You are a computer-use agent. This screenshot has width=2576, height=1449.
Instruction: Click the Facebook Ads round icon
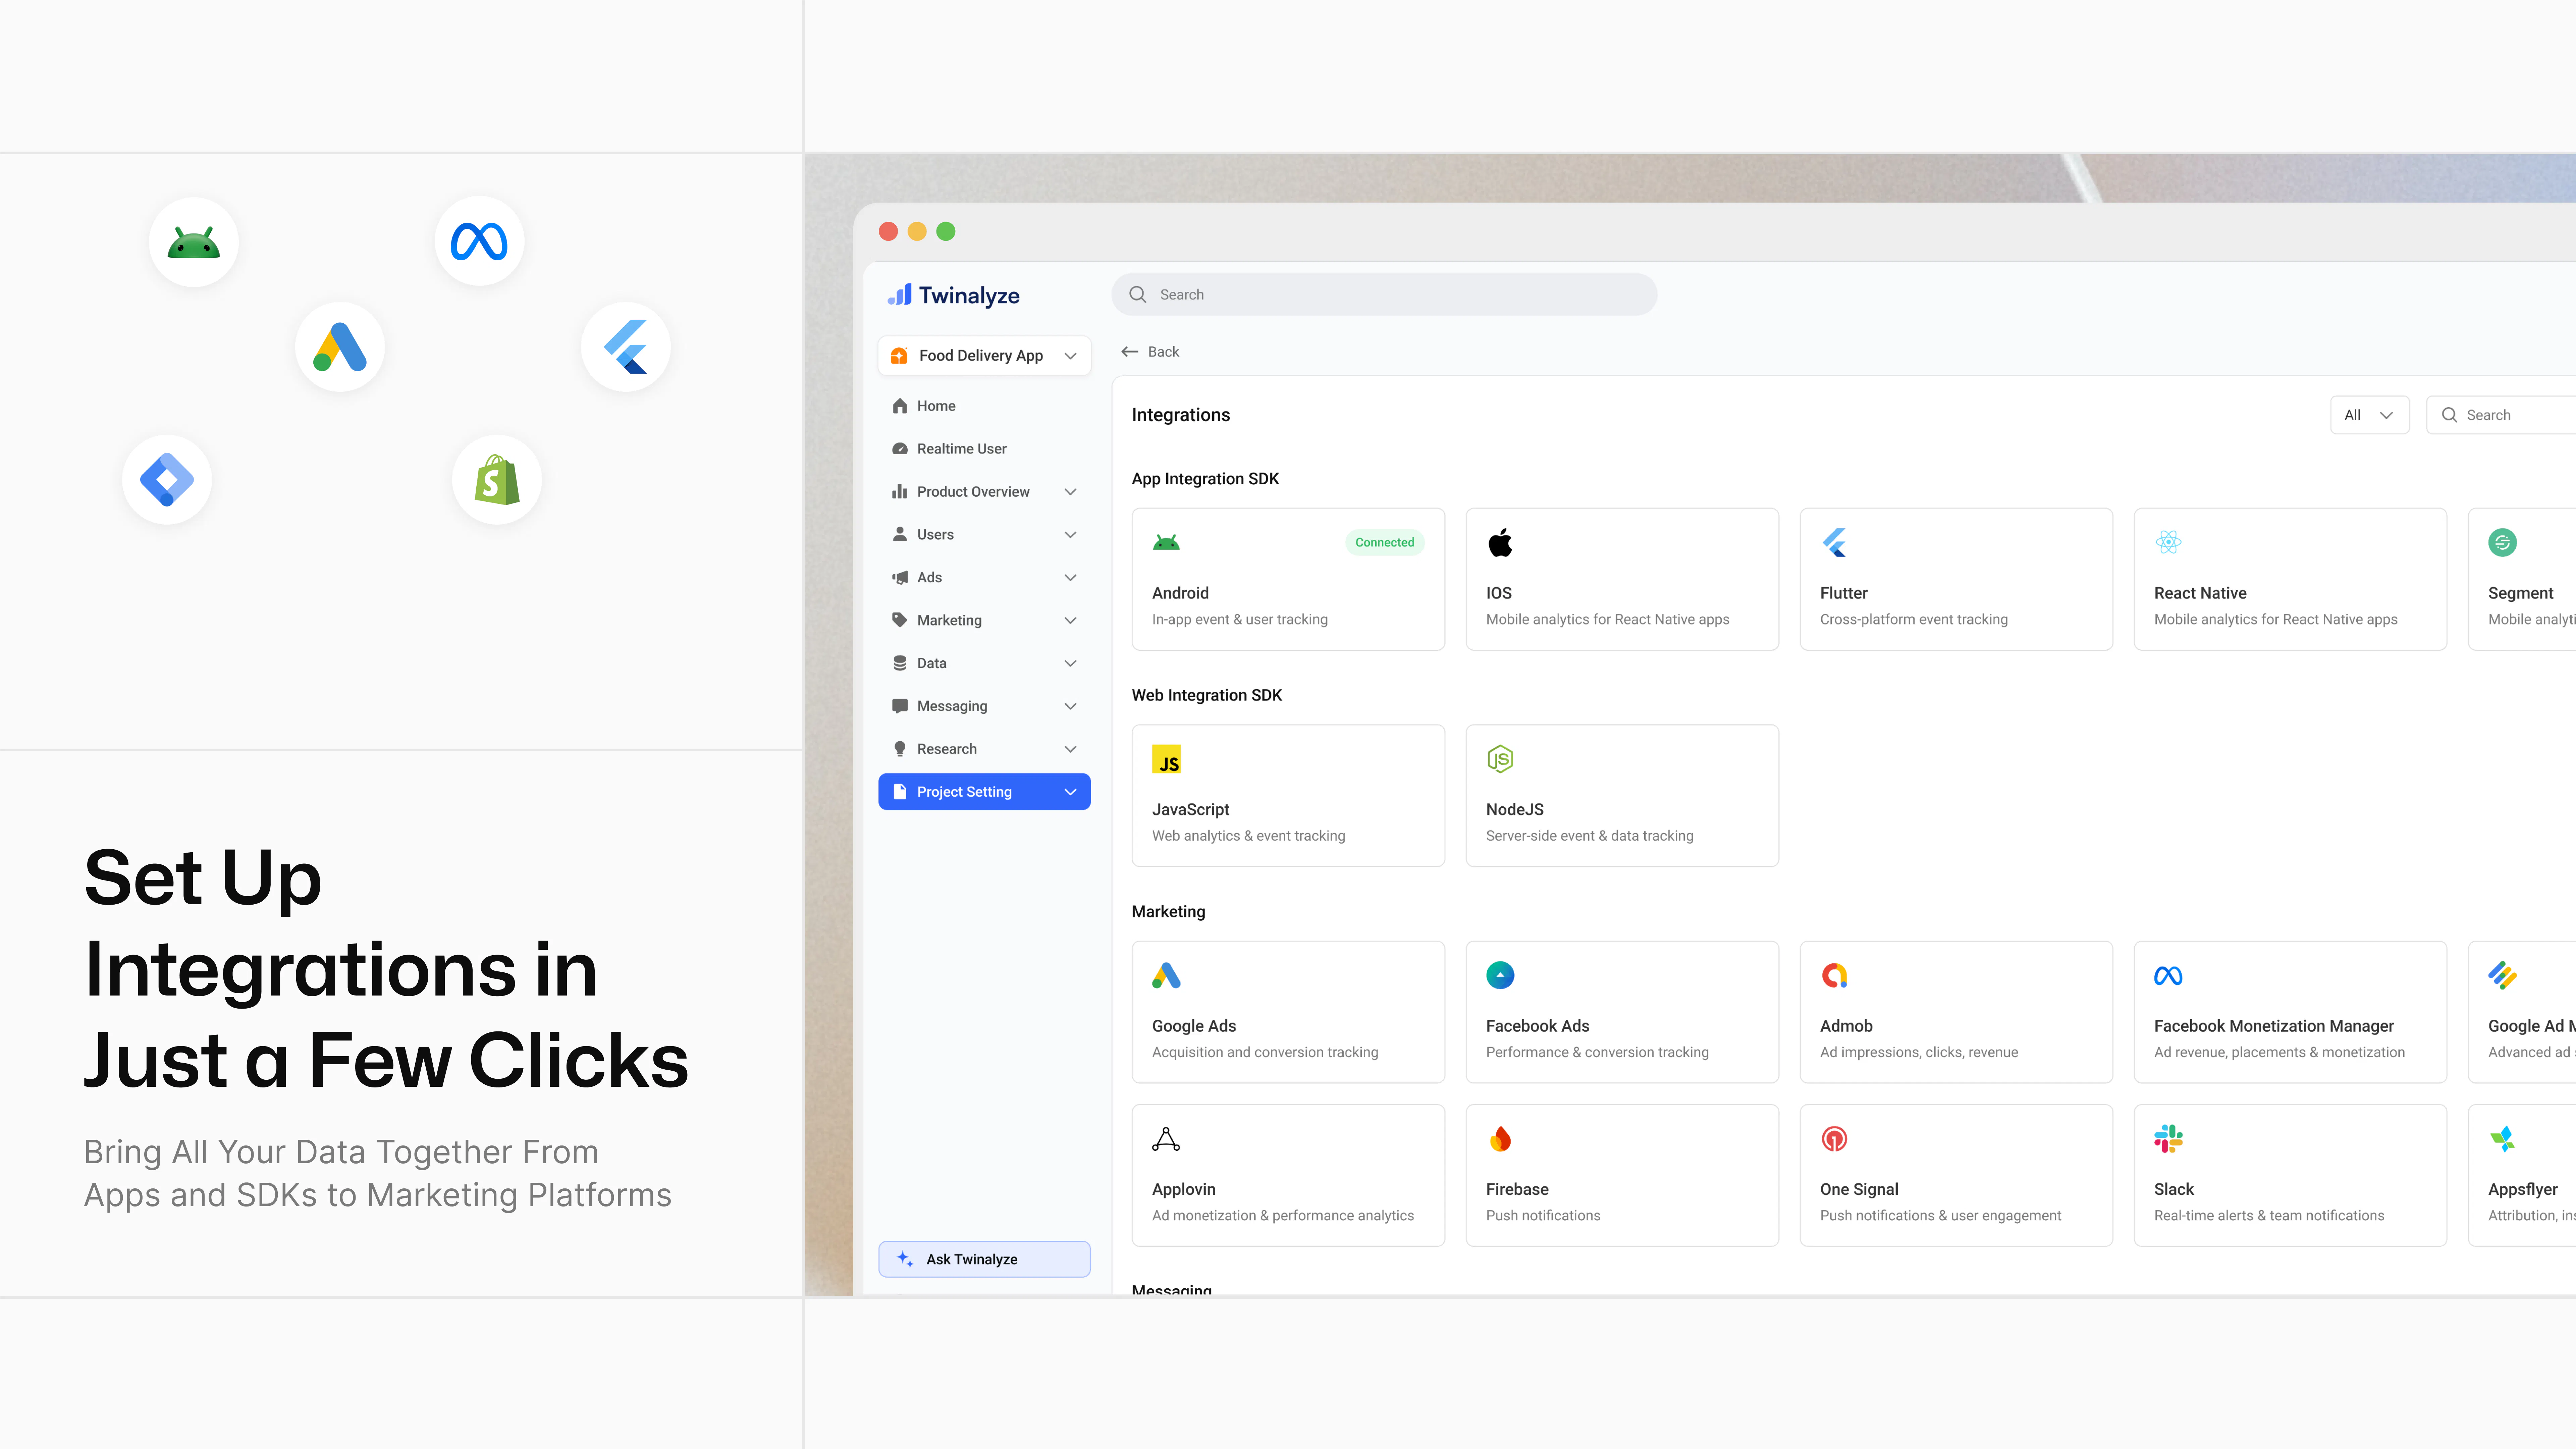[x=1500, y=975]
